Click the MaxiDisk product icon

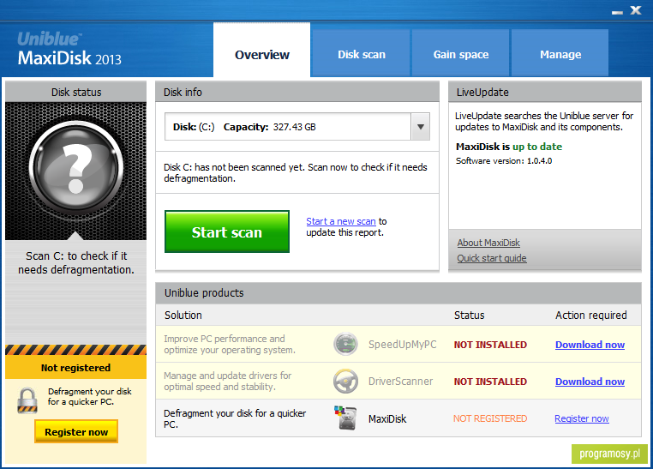(x=345, y=418)
